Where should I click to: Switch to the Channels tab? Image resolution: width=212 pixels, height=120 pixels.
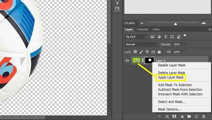pyautogui.click(x=143, y=30)
